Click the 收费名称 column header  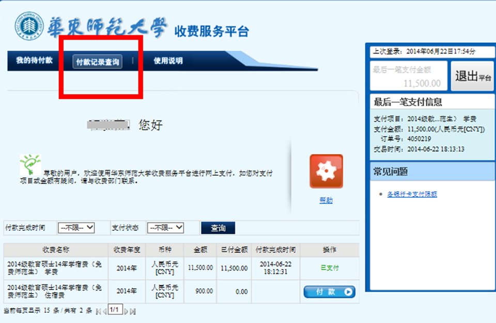tap(56, 250)
